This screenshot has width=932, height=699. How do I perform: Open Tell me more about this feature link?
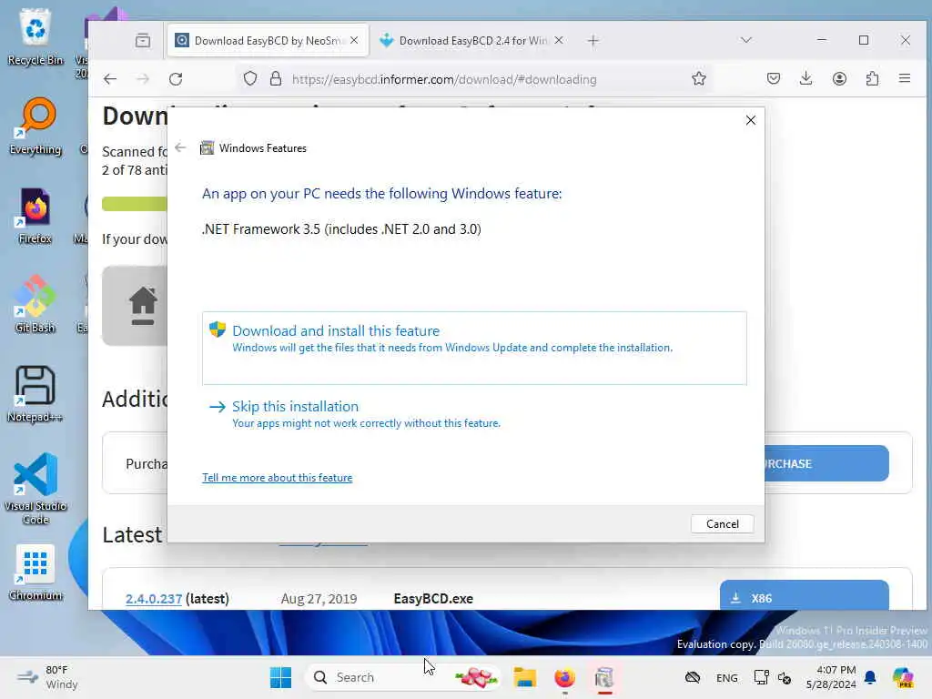(277, 478)
